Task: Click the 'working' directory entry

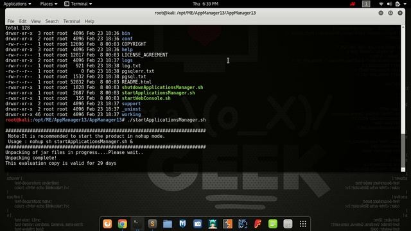Action: 131,114
